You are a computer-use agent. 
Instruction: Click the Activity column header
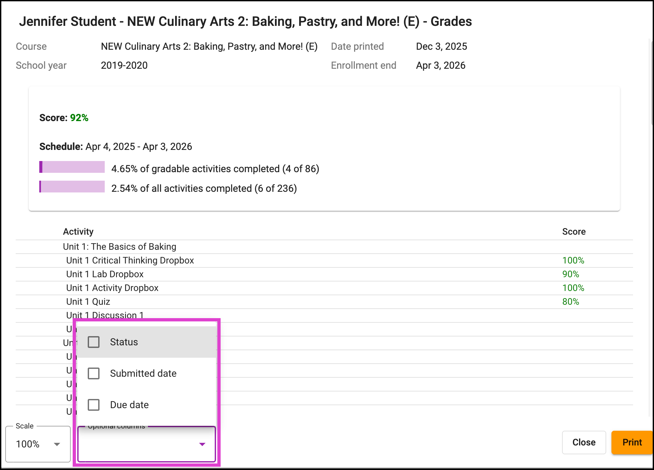(78, 232)
